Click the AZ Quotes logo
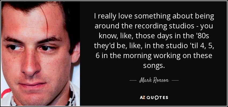Screen dimensions: 228x107 (x=154, y=98)
